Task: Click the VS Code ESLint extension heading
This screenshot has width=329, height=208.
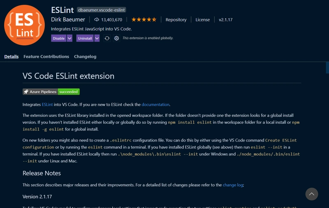Action: [x=68, y=76]
